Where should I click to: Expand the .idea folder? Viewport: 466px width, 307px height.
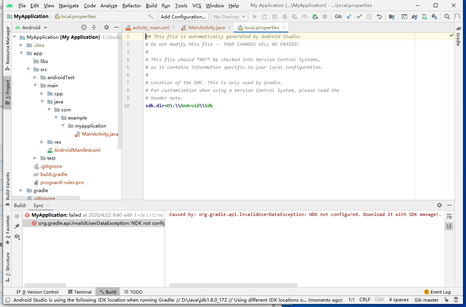pyautogui.click(x=22, y=45)
